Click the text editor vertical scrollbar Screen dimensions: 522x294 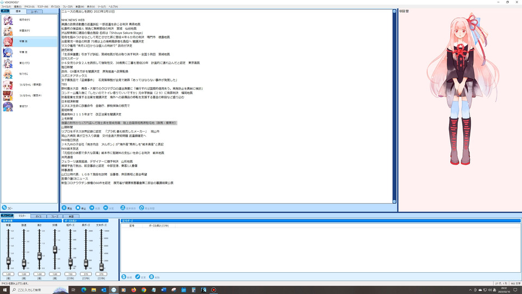pyautogui.click(x=395, y=106)
